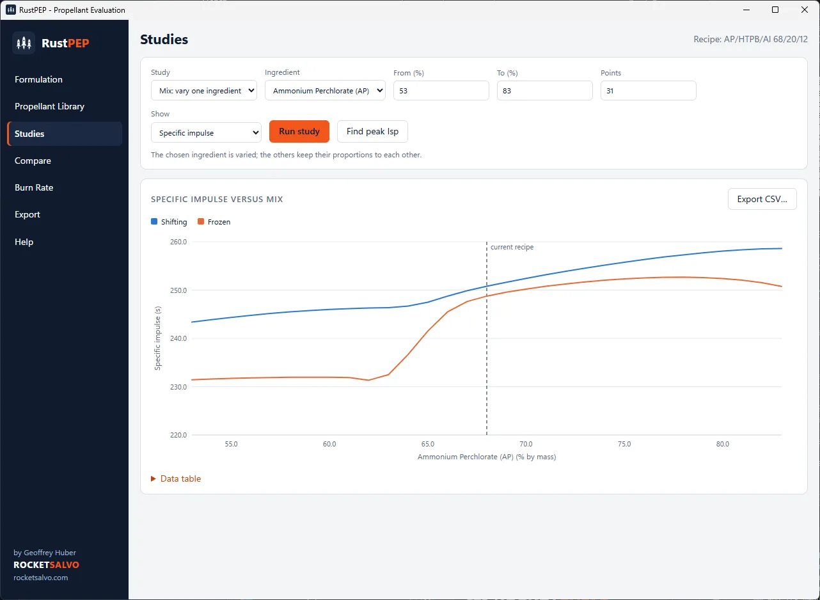Image resolution: width=820 pixels, height=600 pixels.
Task: Click the RustPEP rocket logo icon
Action: (x=24, y=43)
